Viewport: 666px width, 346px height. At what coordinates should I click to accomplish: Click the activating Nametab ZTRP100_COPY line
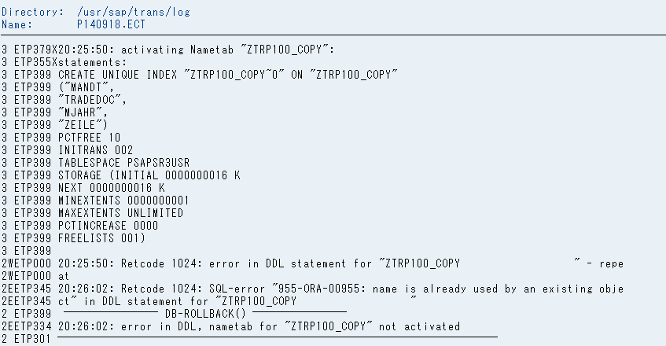pos(167,50)
